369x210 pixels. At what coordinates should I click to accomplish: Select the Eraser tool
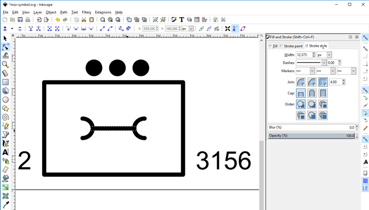(5, 169)
